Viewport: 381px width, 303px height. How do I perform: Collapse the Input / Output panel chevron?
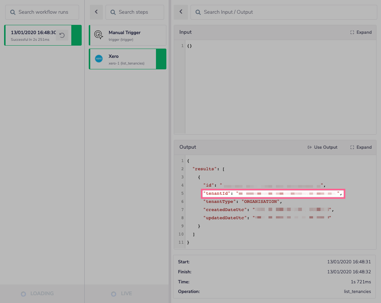tap(181, 12)
